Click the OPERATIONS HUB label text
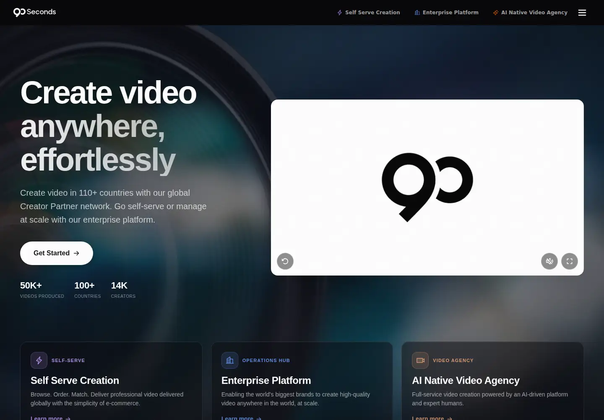The height and width of the screenshot is (420, 604). (x=266, y=360)
